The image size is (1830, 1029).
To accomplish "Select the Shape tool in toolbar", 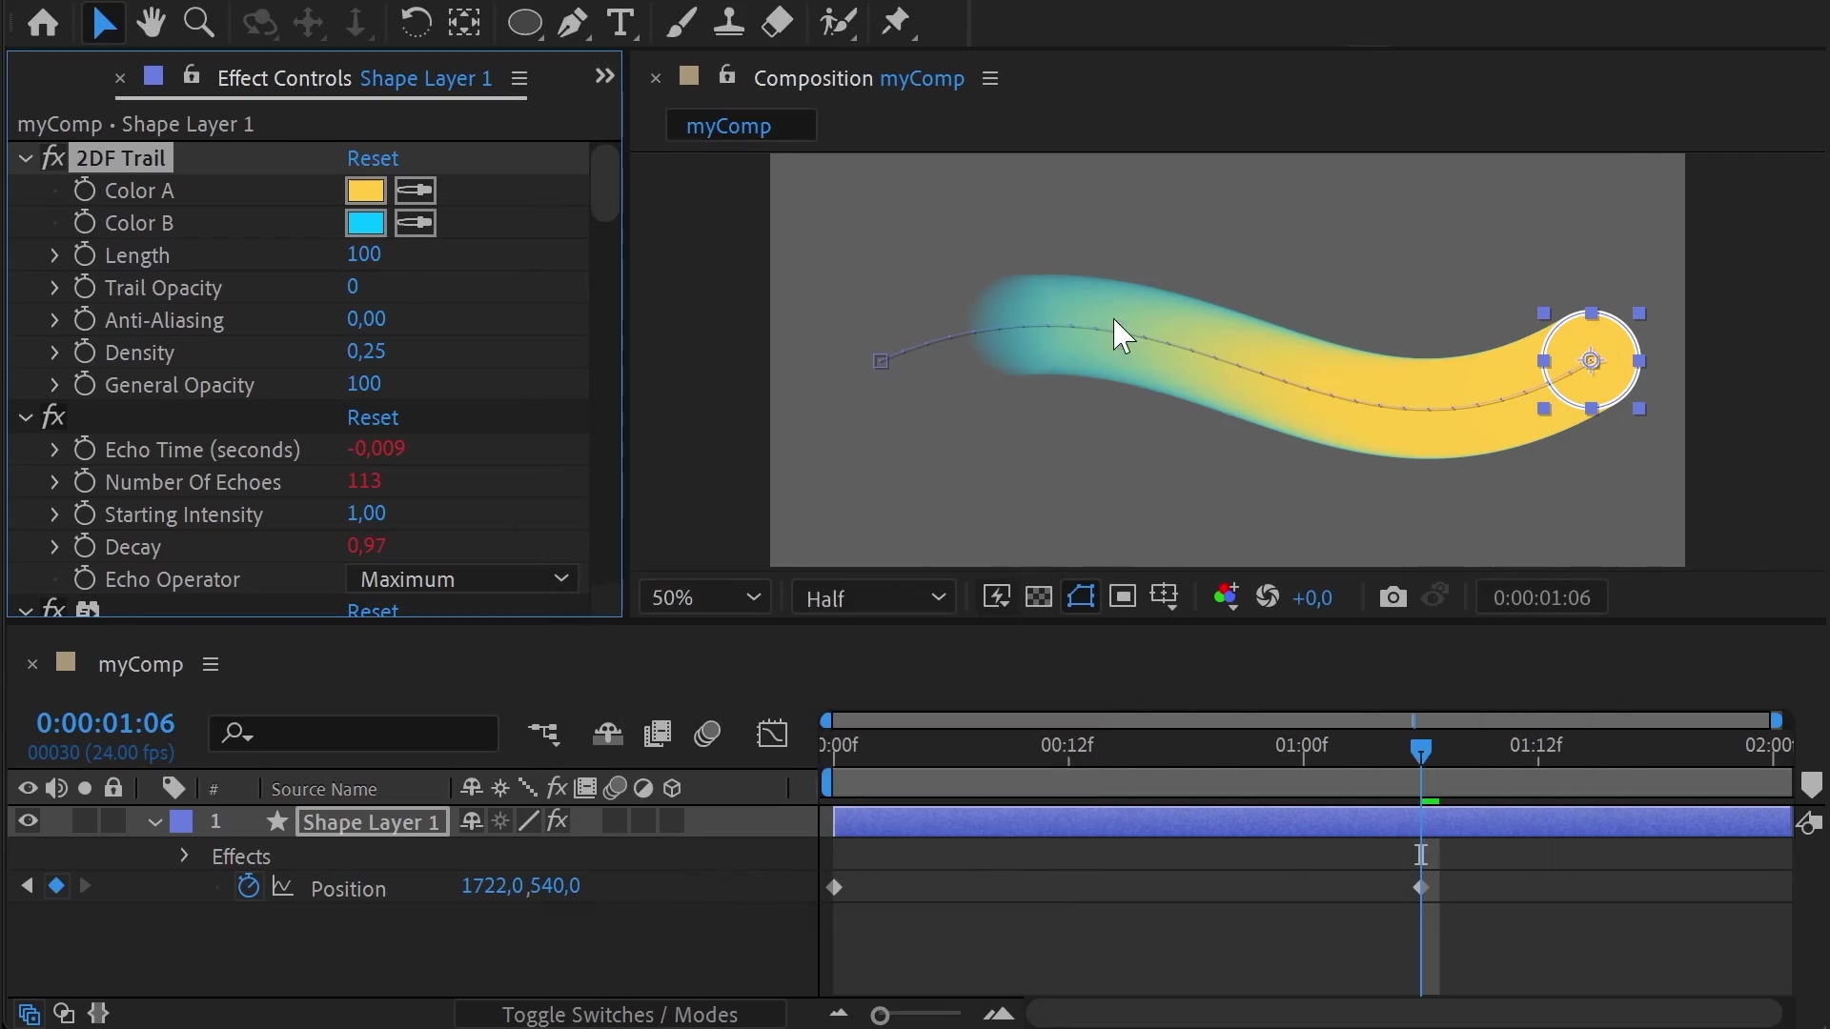I will 525,23.
